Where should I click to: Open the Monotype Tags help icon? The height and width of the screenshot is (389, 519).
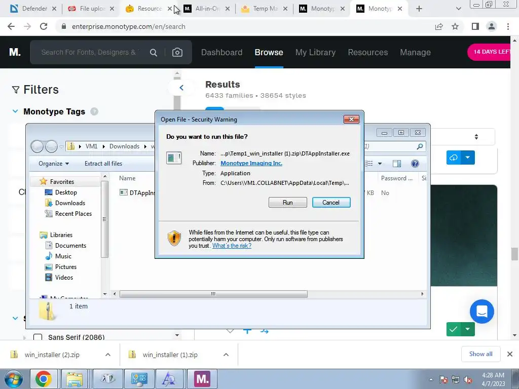click(x=94, y=111)
